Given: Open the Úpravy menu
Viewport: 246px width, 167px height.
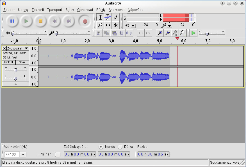Looking at the screenshot, I should tap(23, 10).
